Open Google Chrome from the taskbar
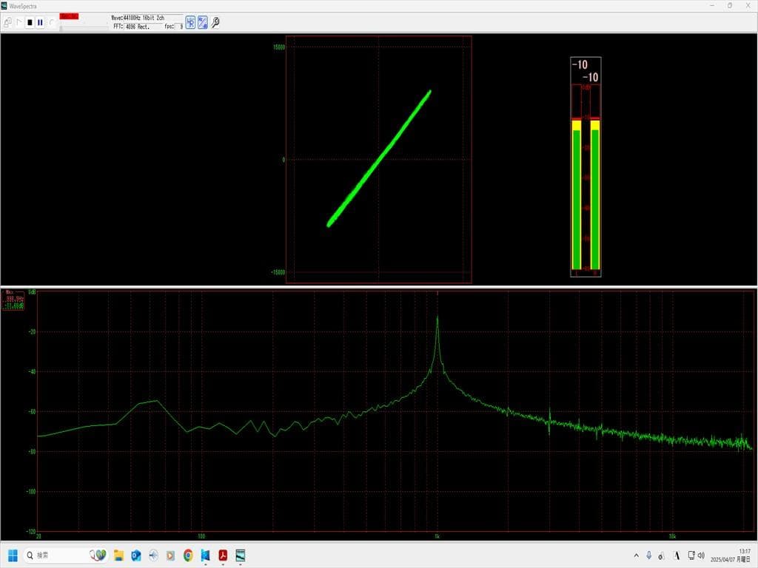 [188, 555]
